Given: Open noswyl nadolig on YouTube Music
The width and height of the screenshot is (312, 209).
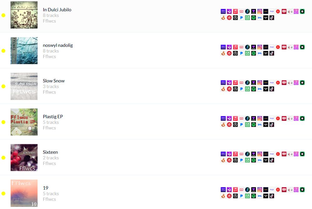Looking at the screenshot, I should click(x=278, y=47).
